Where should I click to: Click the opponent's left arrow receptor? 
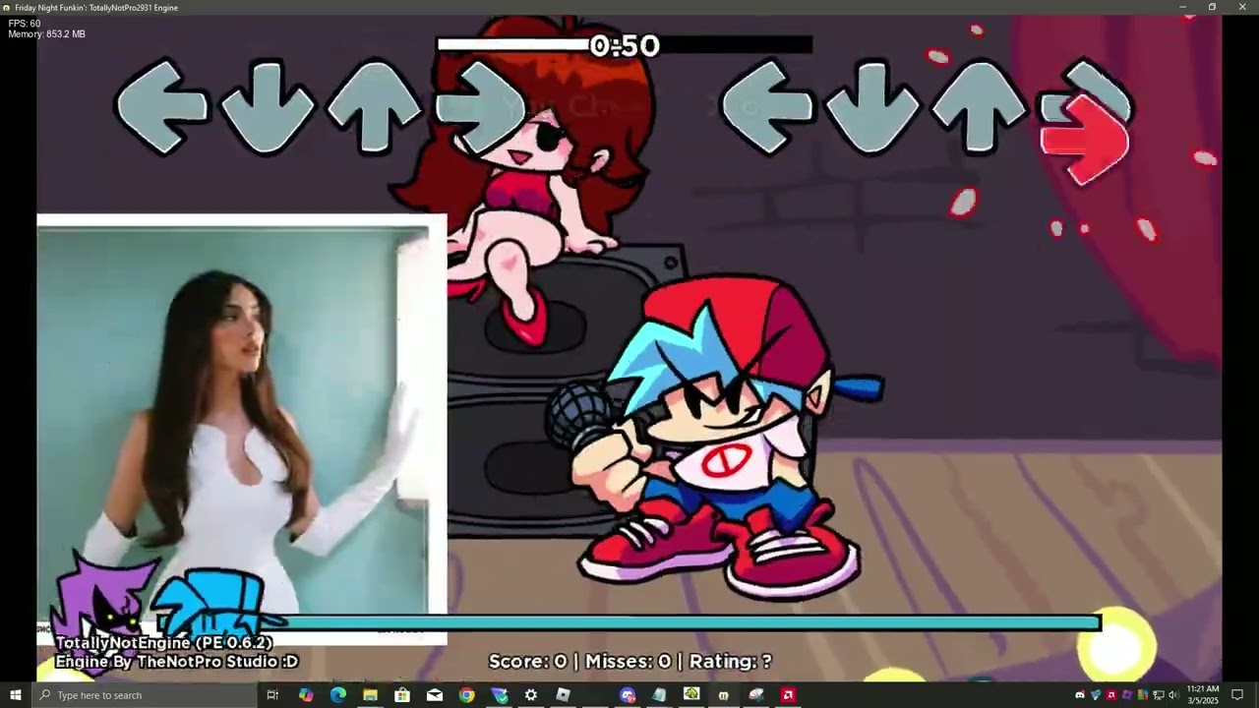click(x=162, y=106)
